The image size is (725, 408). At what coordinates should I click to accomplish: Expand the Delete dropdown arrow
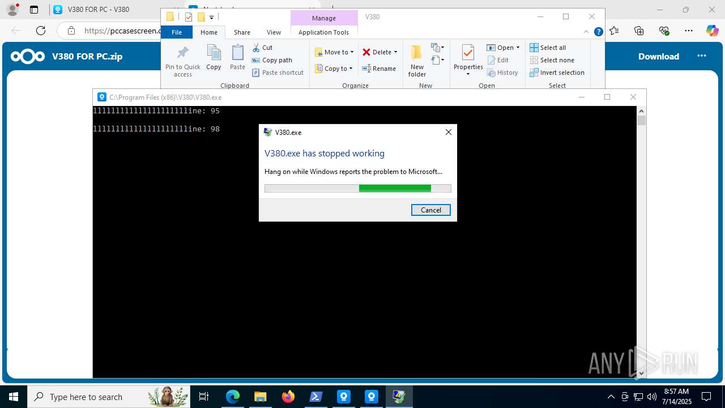coord(395,52)
